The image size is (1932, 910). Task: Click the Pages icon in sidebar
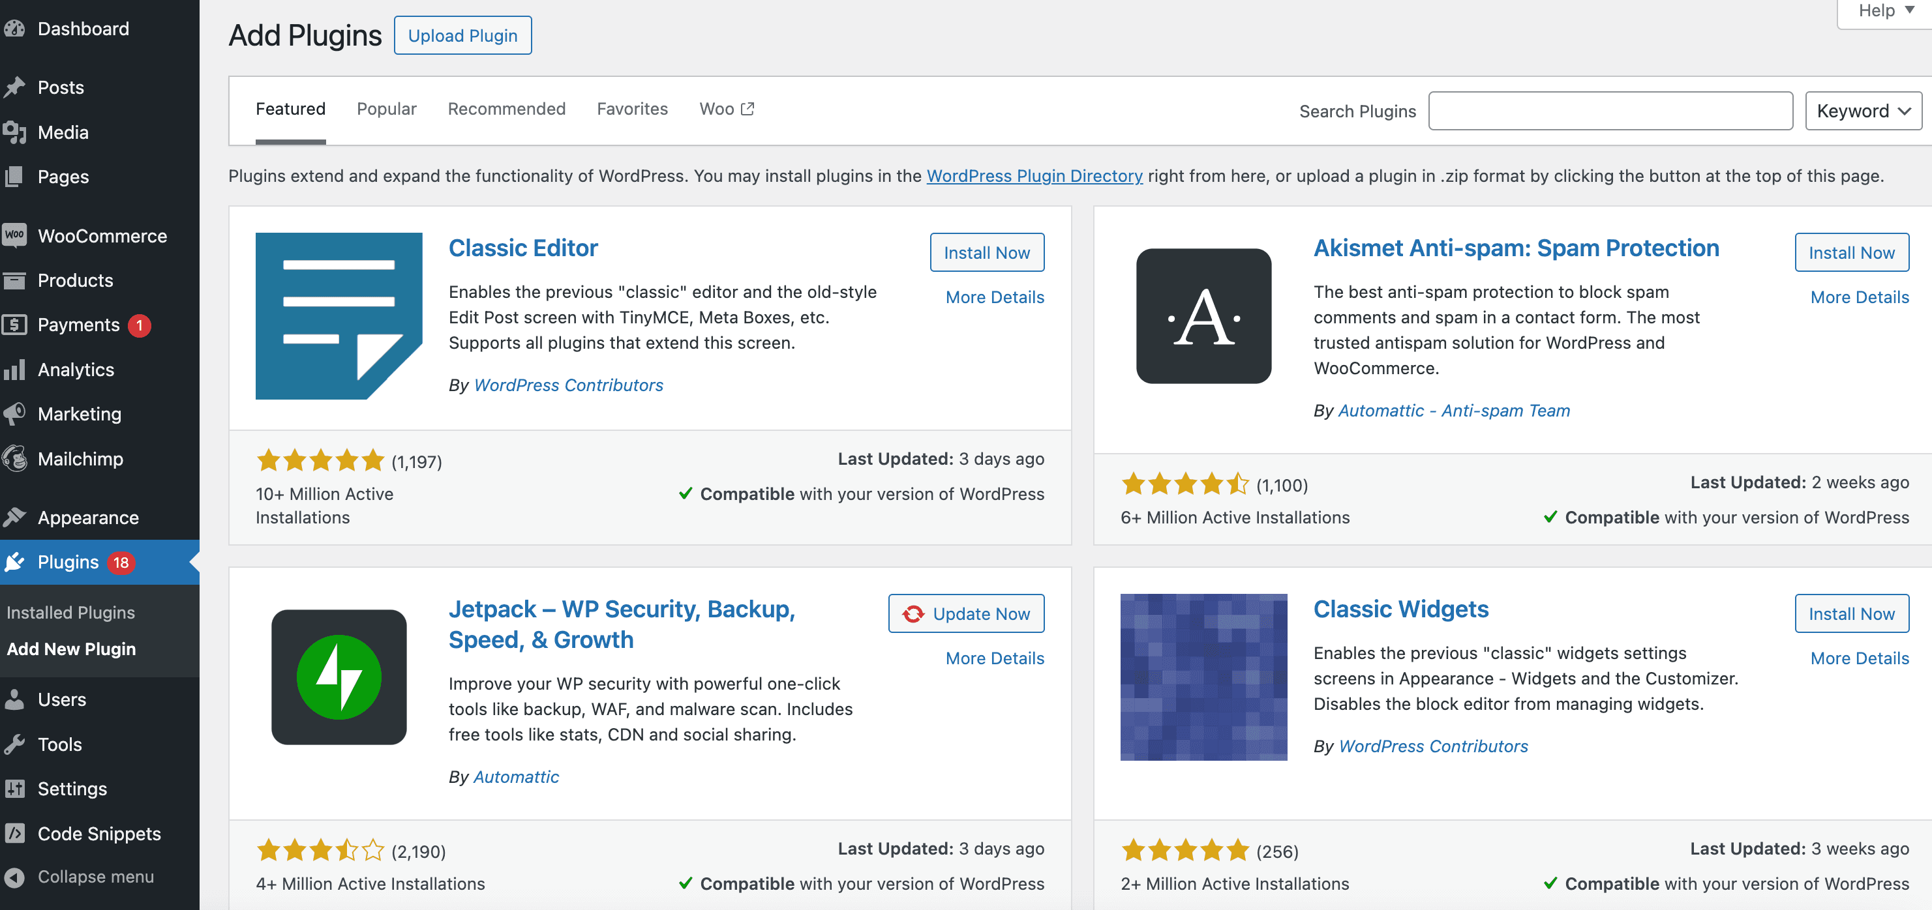14,176
